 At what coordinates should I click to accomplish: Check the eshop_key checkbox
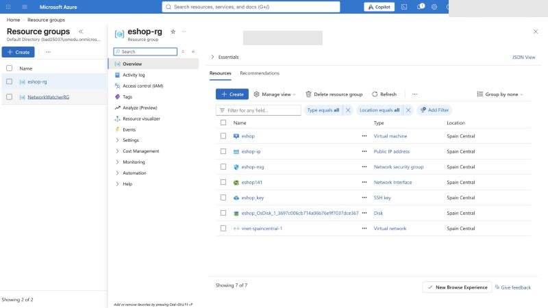point(223,197)
